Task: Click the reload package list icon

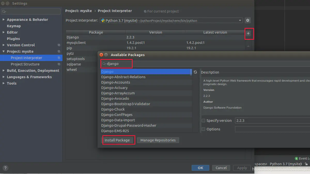Action: pyautogui.click(x=195, y=72)
